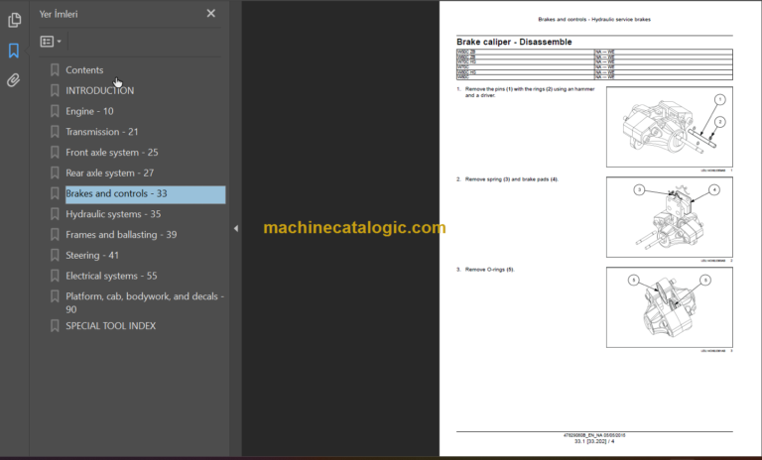Click the Brake caliper - Disassemble heading
Screen dimensions: 762x460
coord(514,42)
